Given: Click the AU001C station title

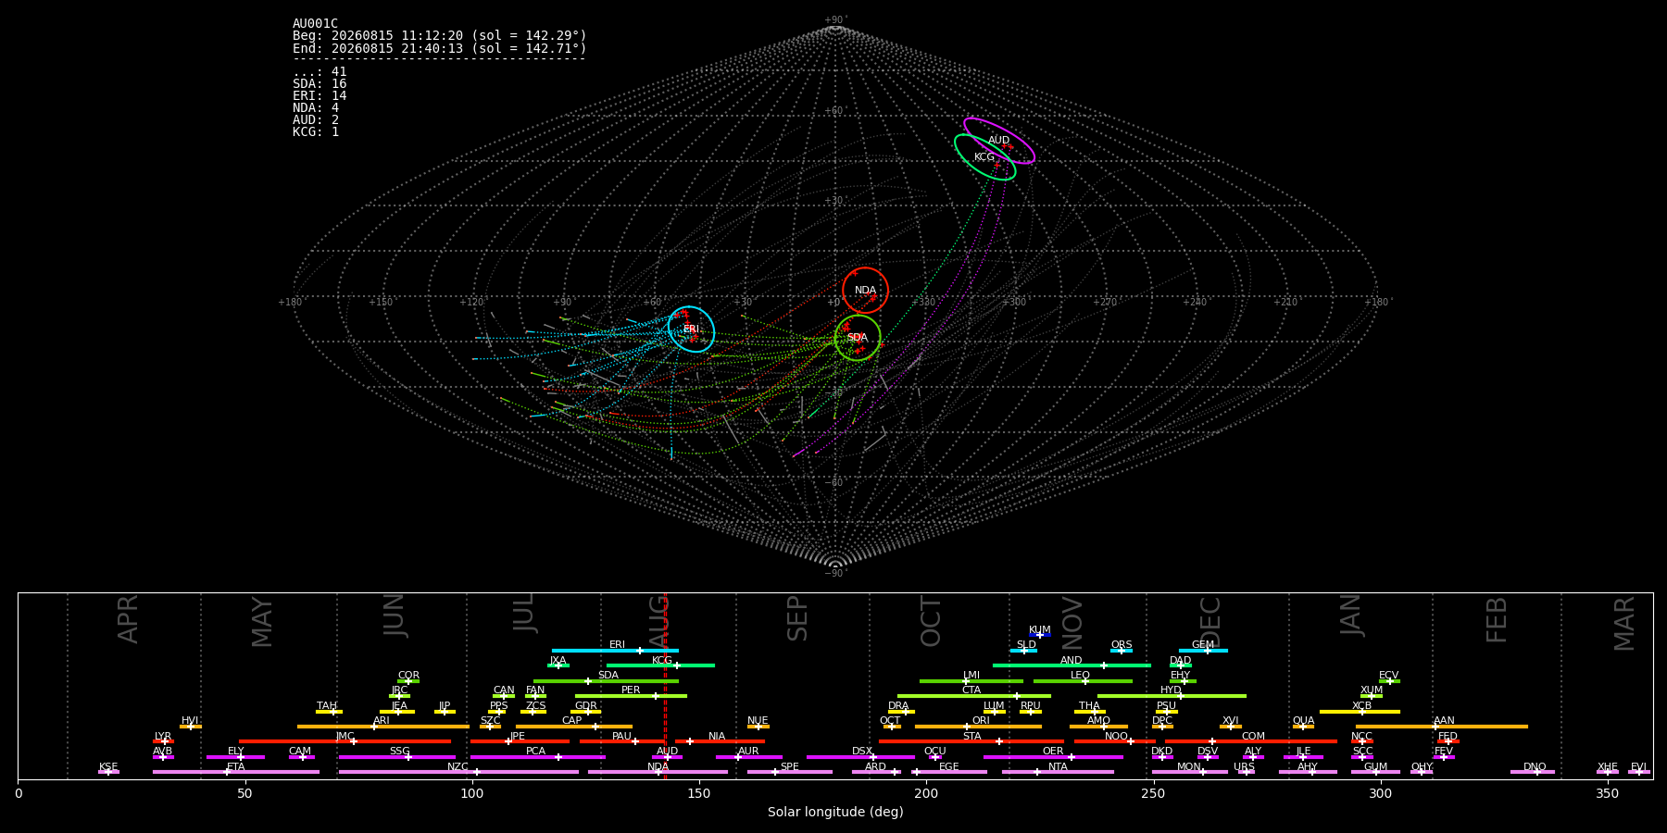Looking at the screenshot, I should pyautogui.click(x=315, y=24).
